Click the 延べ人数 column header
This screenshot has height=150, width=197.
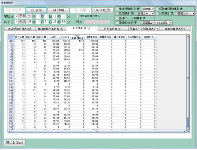click(20, 37)
